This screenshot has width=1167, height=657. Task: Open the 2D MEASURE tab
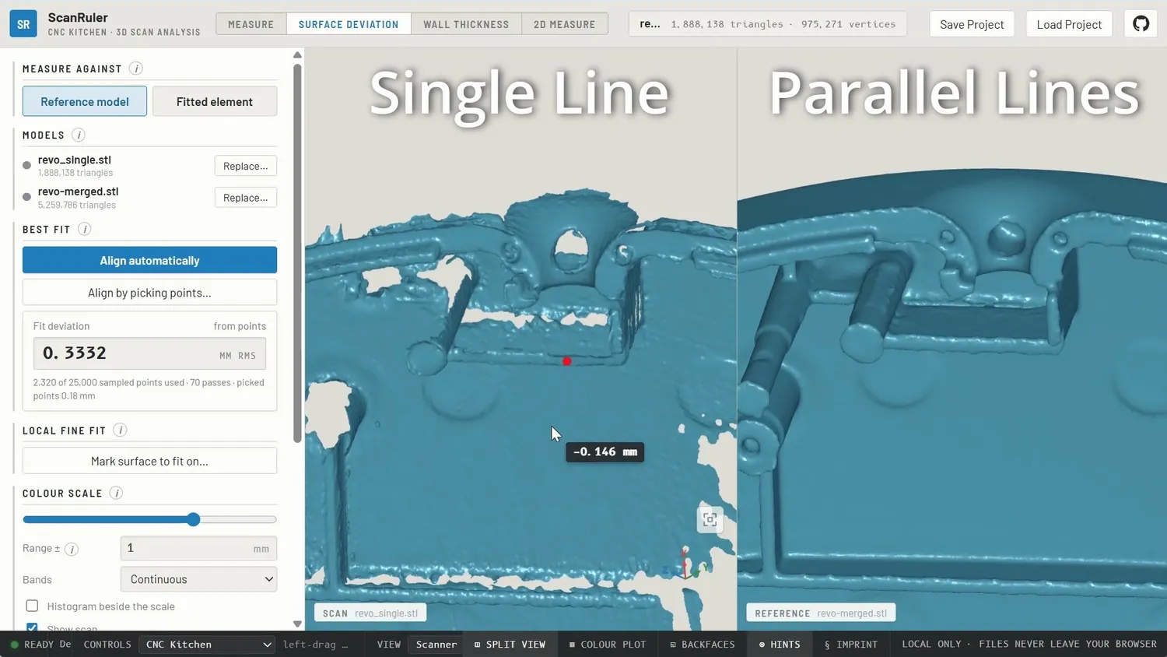click(565, 24)
